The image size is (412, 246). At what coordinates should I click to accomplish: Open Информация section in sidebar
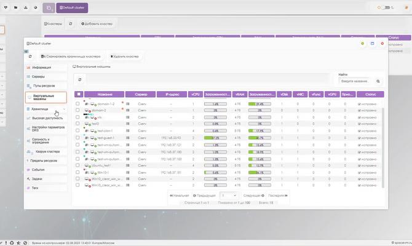(46, 68)
